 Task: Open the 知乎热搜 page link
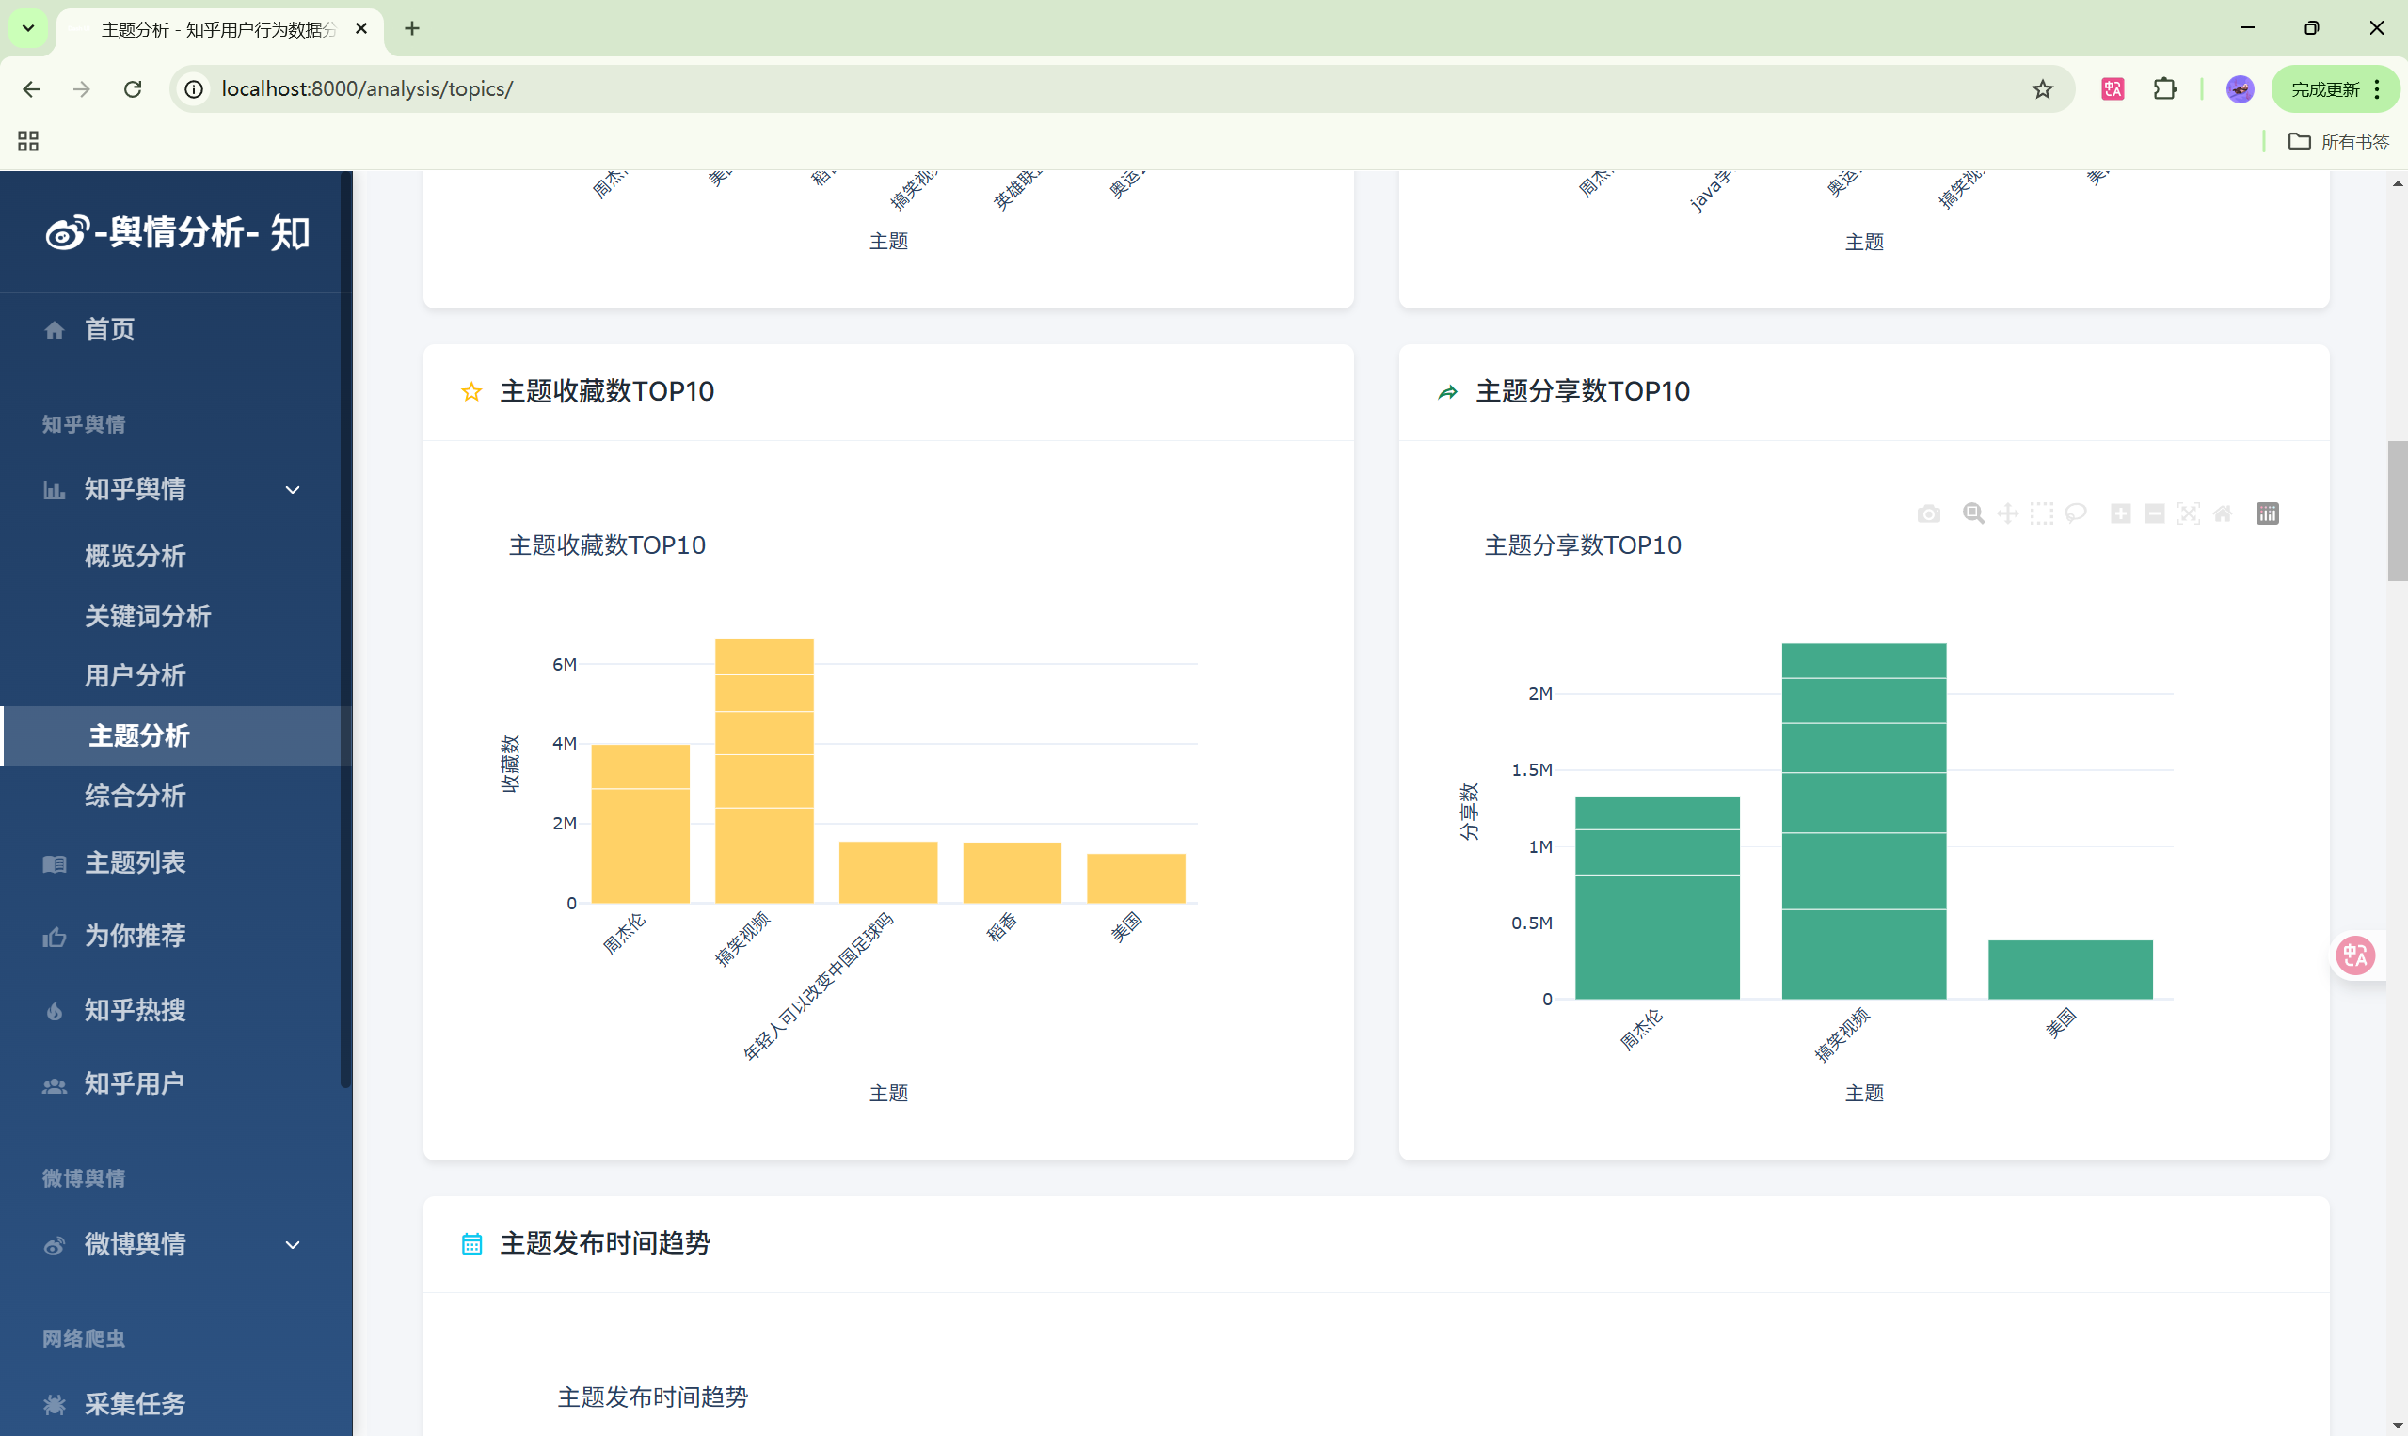[x=135, y=1010]
